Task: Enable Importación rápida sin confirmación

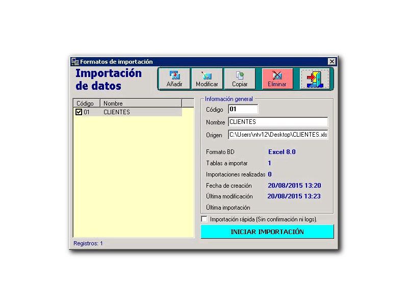Action: [x=204, y=218]
